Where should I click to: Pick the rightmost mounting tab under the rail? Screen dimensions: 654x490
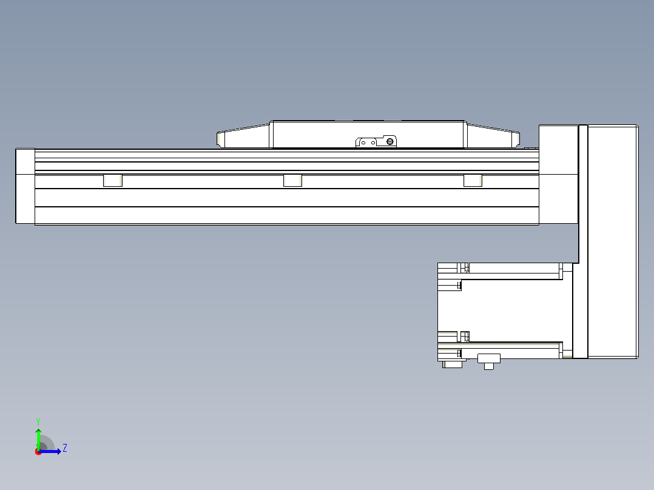[x=473, y=180]
